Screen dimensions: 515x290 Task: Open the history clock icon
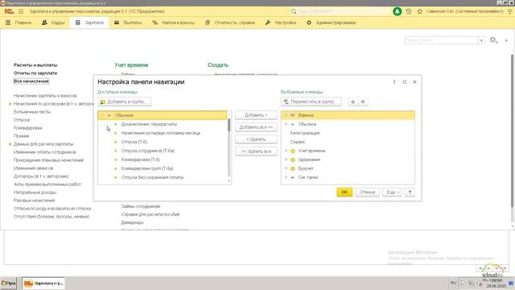click(409, 11)
